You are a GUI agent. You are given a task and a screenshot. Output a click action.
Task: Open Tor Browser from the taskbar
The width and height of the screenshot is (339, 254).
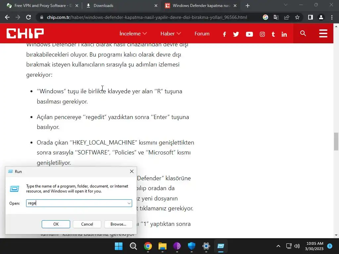(177, 246)
